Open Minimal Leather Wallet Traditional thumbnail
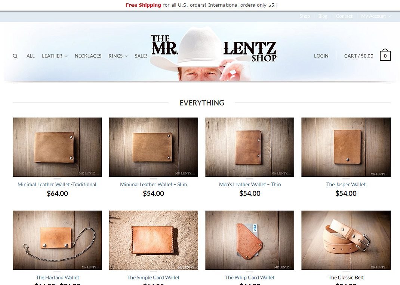The width and height of the screenshot is (400, 285). coord(57,147)
